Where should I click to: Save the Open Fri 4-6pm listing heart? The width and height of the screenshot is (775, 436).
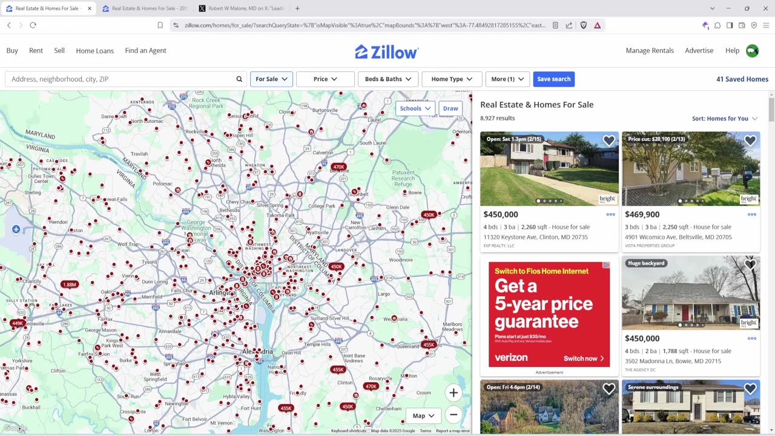[x=608, y=389]
